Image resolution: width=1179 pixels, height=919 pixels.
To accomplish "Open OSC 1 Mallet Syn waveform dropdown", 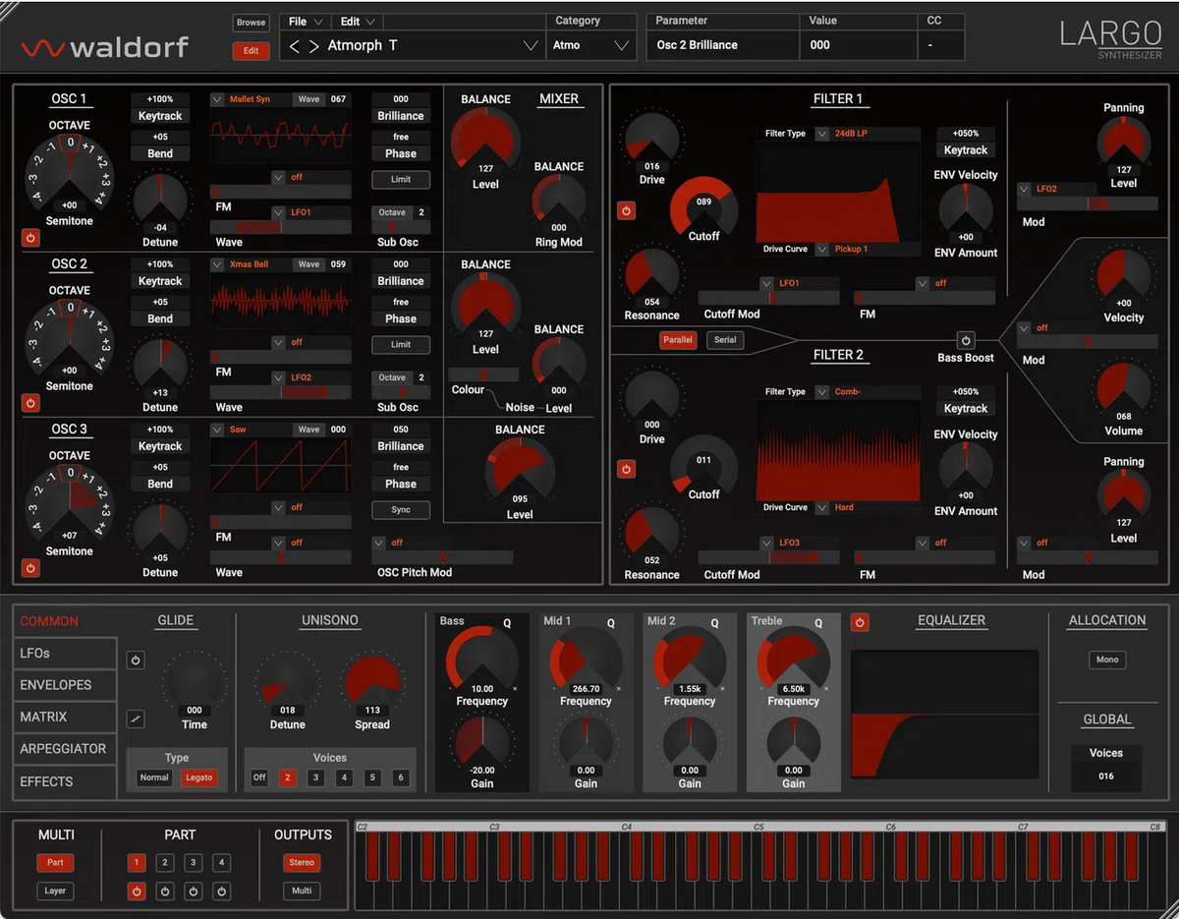I will pyautogui.click(x=218, y=99).
